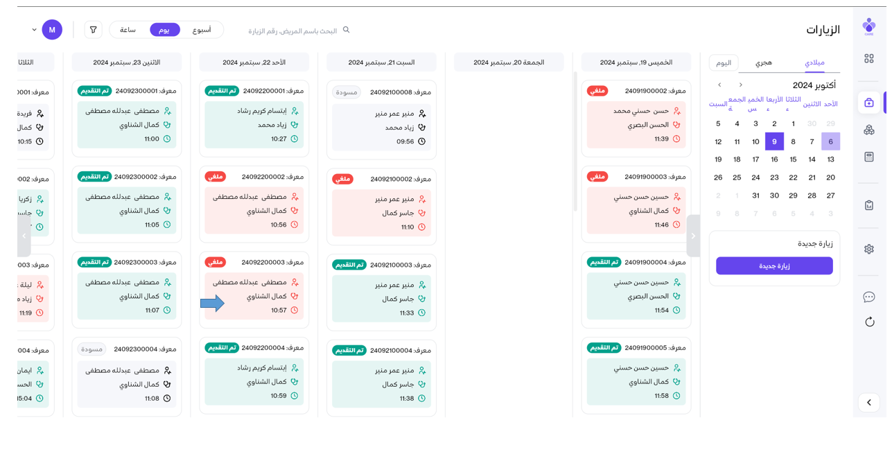Open the chat messages sidebar icon
The width and height of the screenshot is (892, 452).
868,297
